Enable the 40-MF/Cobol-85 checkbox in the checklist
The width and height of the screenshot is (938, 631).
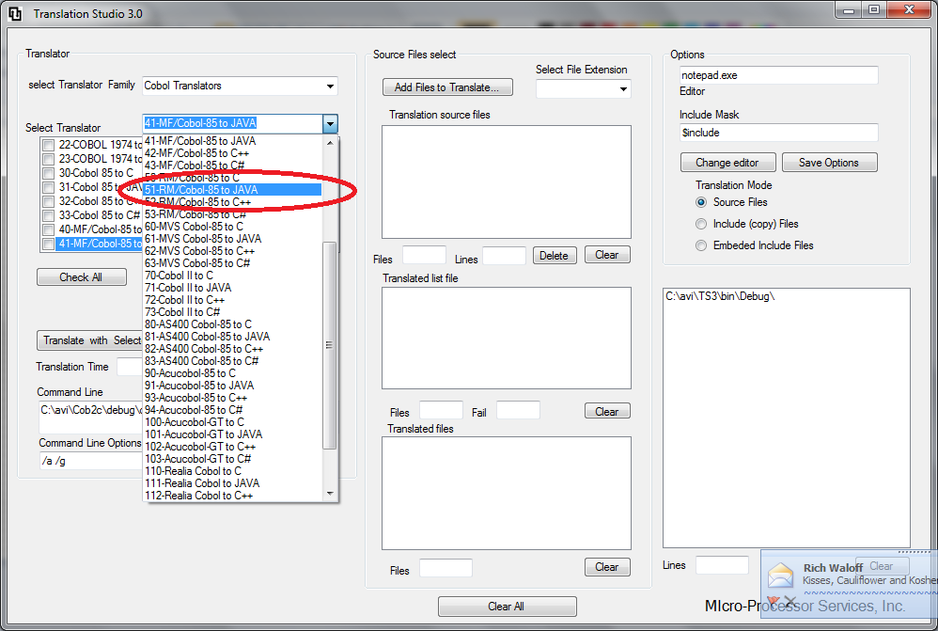[49, 229]
